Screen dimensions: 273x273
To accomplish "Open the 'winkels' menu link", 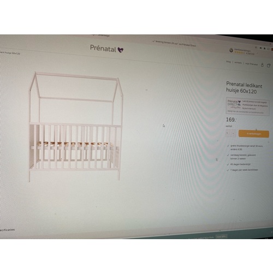I will 238,63.
